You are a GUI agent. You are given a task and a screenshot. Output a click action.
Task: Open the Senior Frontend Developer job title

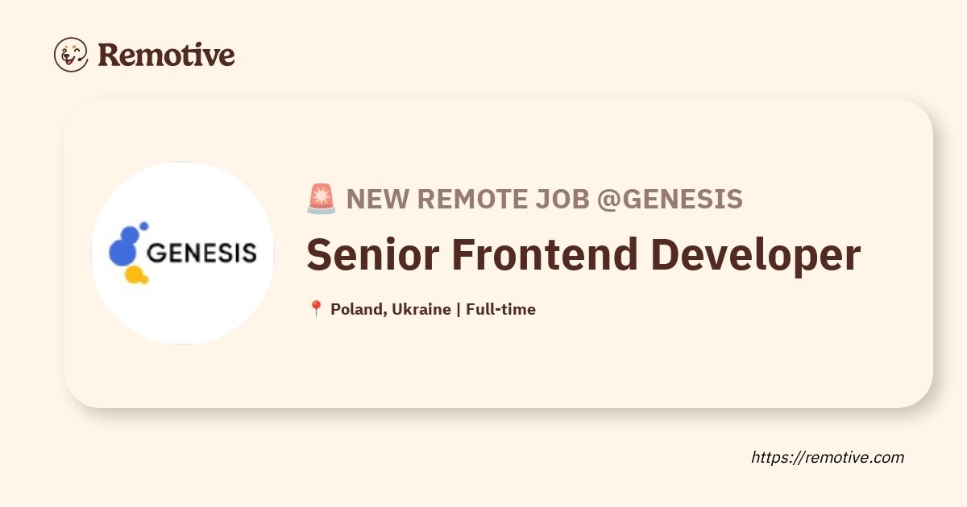coord(583,254)
